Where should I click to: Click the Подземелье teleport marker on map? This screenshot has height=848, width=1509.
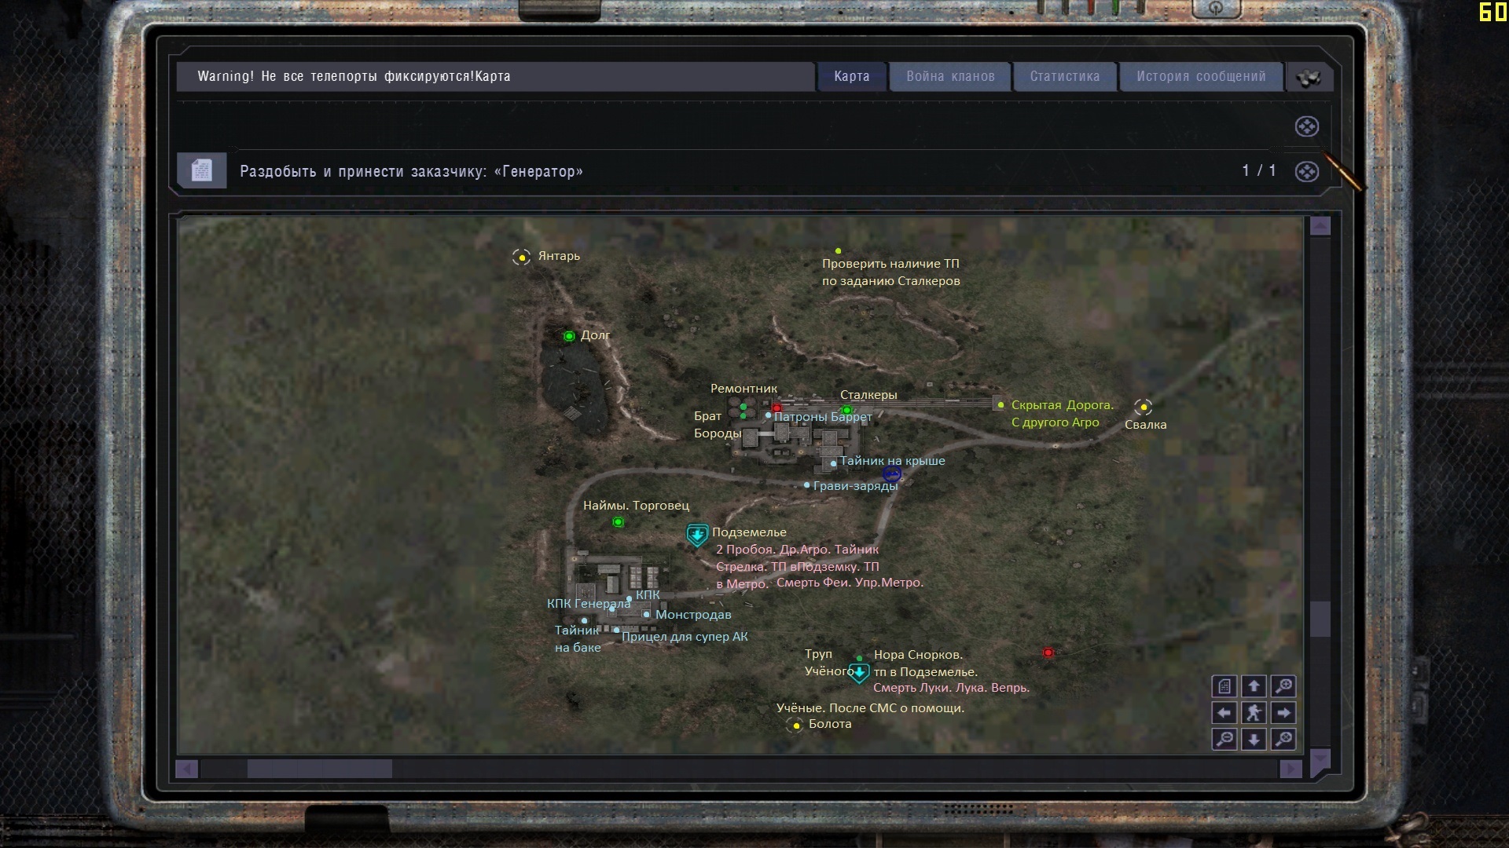(697, 535)
